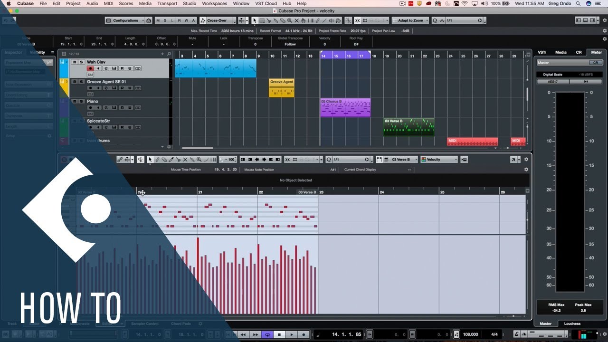Click the Reset meter button beside AES17
The height and width of the screenshot is (342, 608).
pyautogui.click(x=586, y=81)
